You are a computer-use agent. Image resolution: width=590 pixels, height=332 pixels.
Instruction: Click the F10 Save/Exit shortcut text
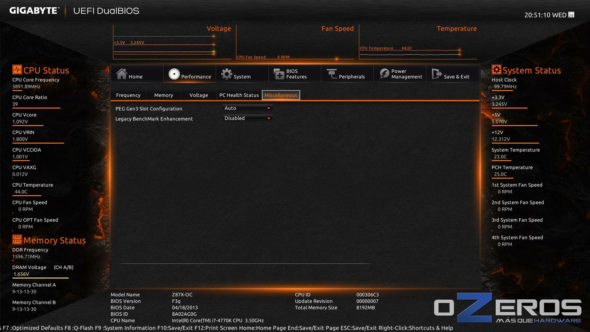click(175, 328)
